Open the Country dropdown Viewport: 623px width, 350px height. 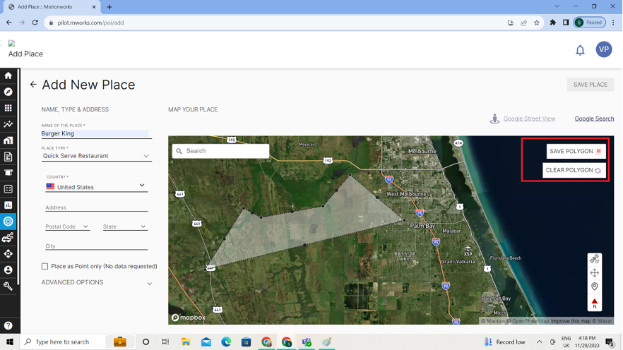(97, 186)
